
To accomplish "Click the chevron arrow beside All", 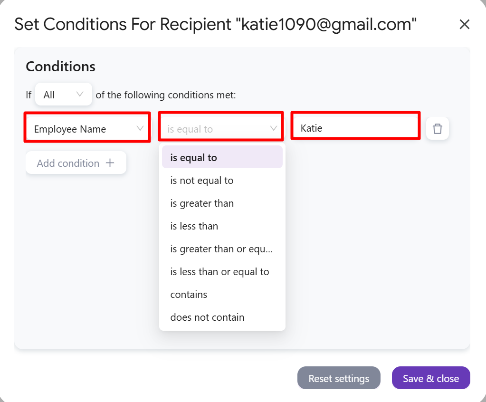I will click(80, 94).
